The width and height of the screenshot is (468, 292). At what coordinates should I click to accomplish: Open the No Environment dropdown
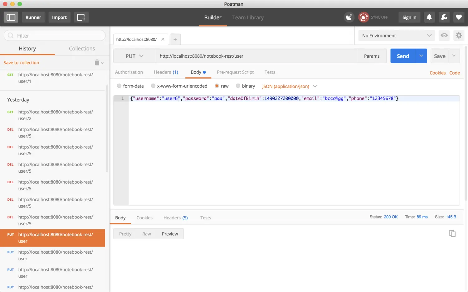tap(397, 36)
